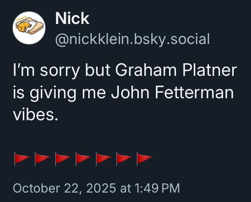Click the 1:49 PM time text
Viewport: 251px width, 202px height.
pos(157,188)
